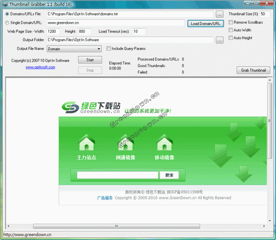Viewport: 276px width, 240px height.
Task: Open the Output File Name dropdown
Action: pyautogui.click(x=74, y=49)
